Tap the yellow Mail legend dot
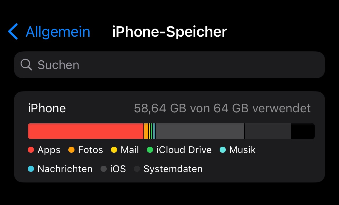 [x=114, y=150]
